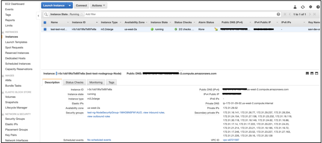Open AMIs in the sidebar
Screen dimensions: 322x143
tap(8, 80)
